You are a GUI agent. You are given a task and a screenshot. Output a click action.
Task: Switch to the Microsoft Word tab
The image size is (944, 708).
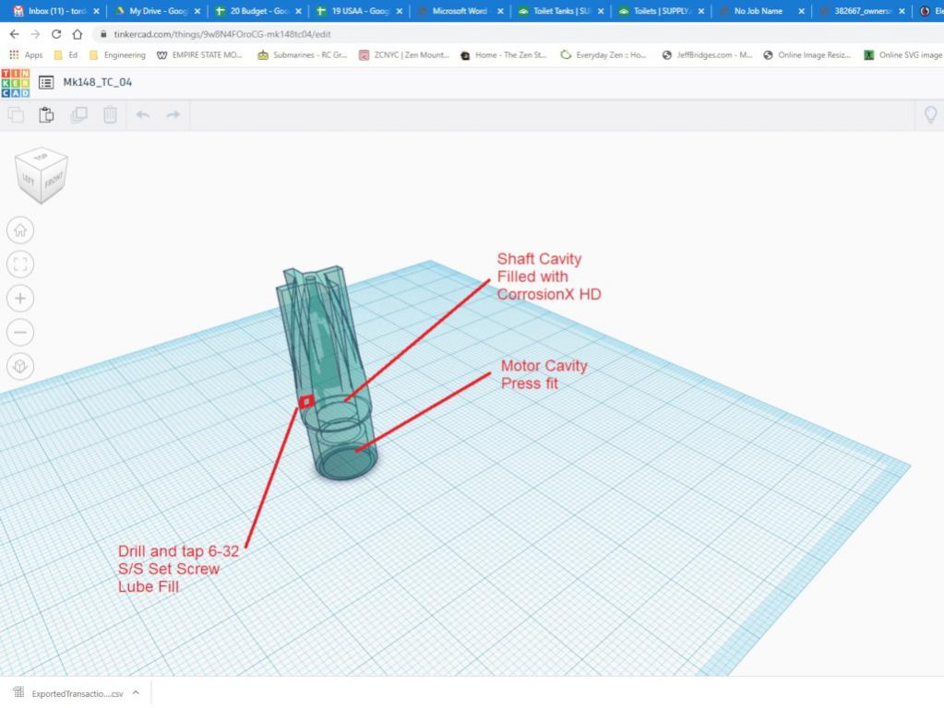459,11
